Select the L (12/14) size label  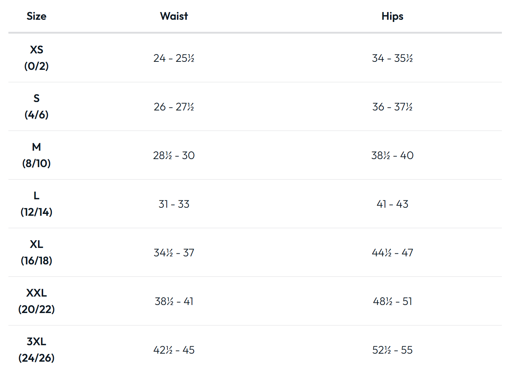click(x=37, y=204)
